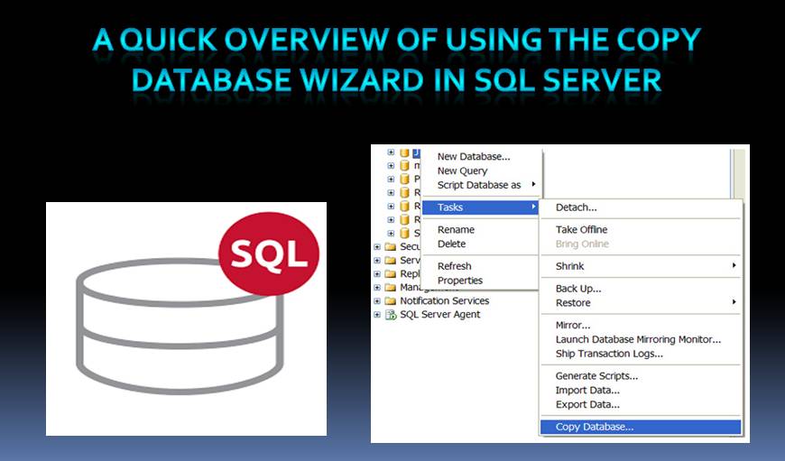
Task: Select the highlighted Tasks menu entry
Action: click(x=480, y=207)
